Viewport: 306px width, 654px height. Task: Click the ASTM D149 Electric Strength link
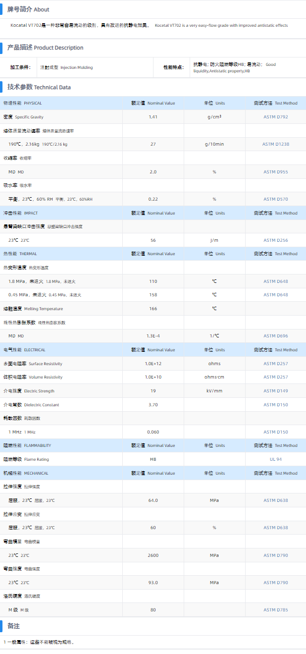275,391
